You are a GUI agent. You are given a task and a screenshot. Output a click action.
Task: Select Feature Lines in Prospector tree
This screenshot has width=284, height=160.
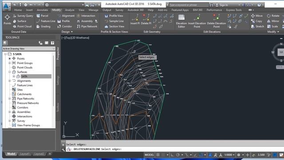(x=25, y=85)
